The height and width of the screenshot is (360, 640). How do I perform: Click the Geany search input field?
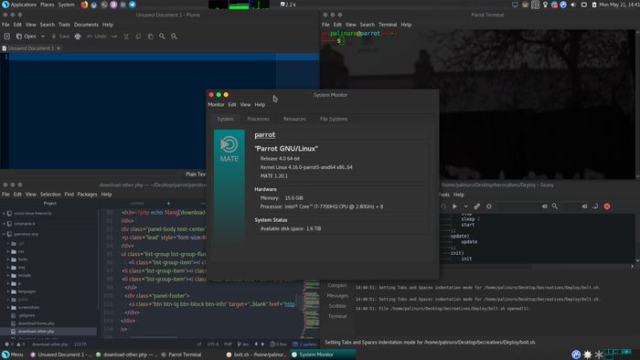pos(519,206)
